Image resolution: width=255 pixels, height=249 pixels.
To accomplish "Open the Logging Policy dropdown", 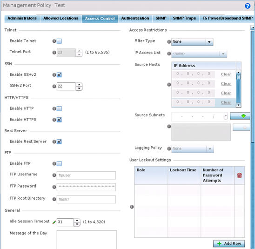I will pos(193,149).
